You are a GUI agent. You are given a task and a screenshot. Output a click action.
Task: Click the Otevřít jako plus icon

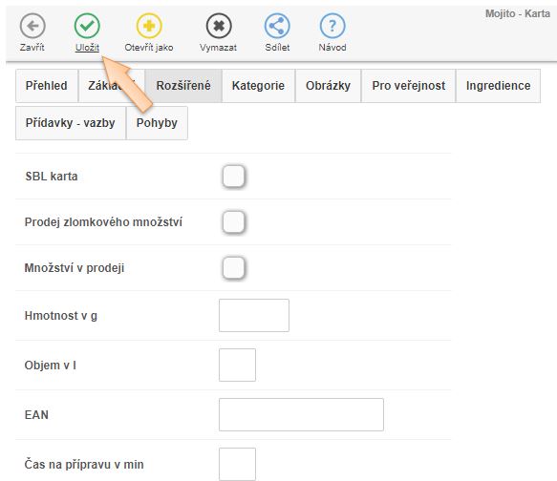pyautogui.click(x=149, y=26)
